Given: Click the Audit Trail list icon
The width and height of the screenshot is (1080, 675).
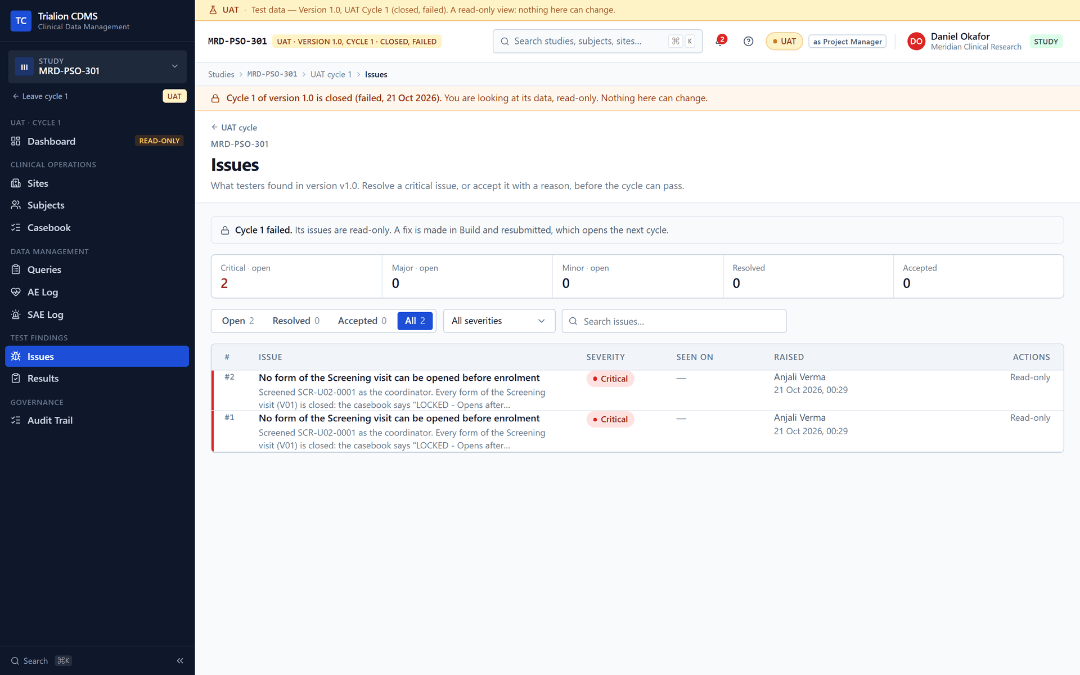Looking at the screenshot, I should coord(16,420).
